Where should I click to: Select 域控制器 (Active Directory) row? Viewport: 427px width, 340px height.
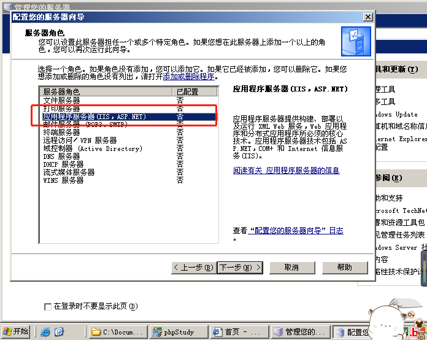click(129, 149)
